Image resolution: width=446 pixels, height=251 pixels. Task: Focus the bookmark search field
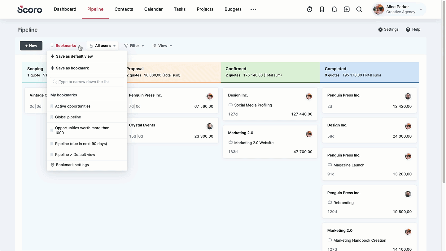[x=87, y=82]
